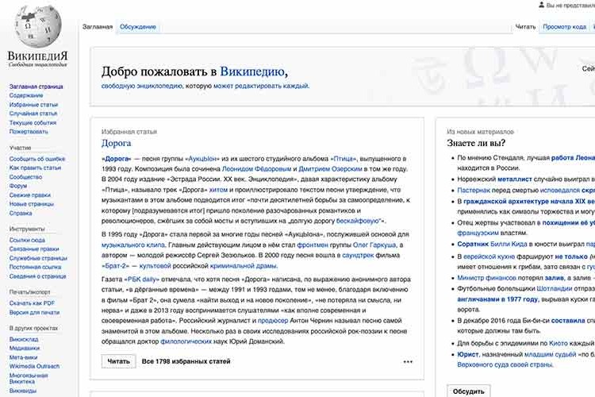The height and width of the screenshot is (397, 595).
Task: Open Случайная статья in the sidebar
Action: coord(33,114)
